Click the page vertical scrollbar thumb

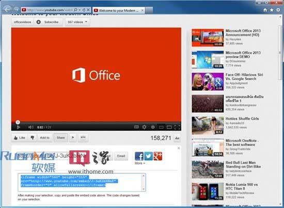pyautogui.click(x=280, y=53)
